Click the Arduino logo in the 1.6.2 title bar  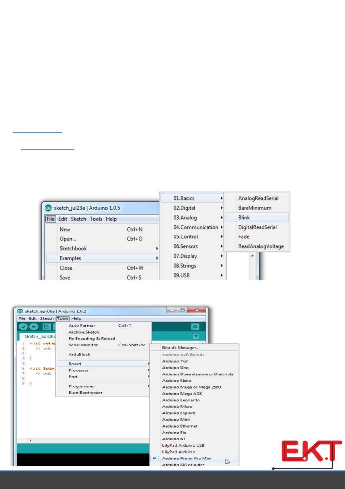pos(20,311)
